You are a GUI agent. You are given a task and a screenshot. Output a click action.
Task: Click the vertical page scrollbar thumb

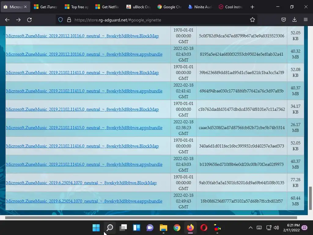[310, 198]
